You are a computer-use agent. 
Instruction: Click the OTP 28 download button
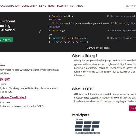pyautogui.click(x=6, y=40)
